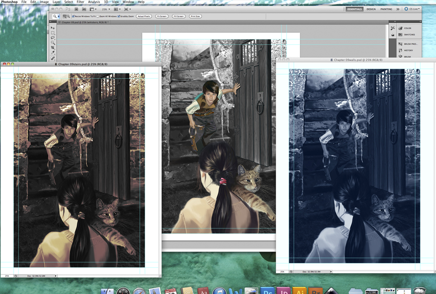
Task: Open the Screen Mode dropdown
Action: pyautogui.click(x=127, y=9)
